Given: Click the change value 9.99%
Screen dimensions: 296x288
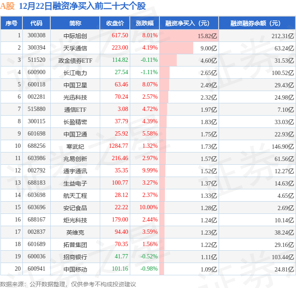Looking at the screenshot, I should tap(150, 171).
